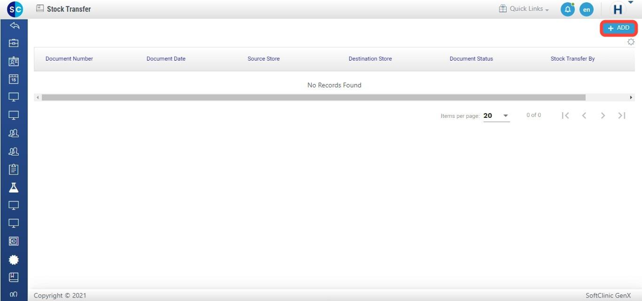Click the monitor icon directly below the calendar

coord(14,97)
